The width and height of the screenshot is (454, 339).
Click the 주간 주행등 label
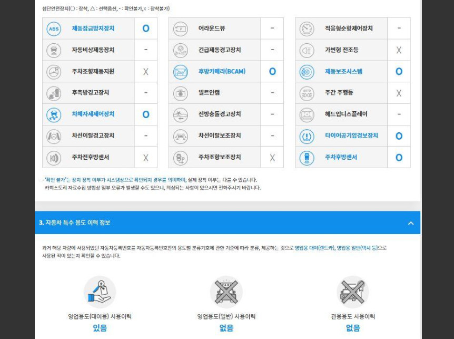coord(339,93)
